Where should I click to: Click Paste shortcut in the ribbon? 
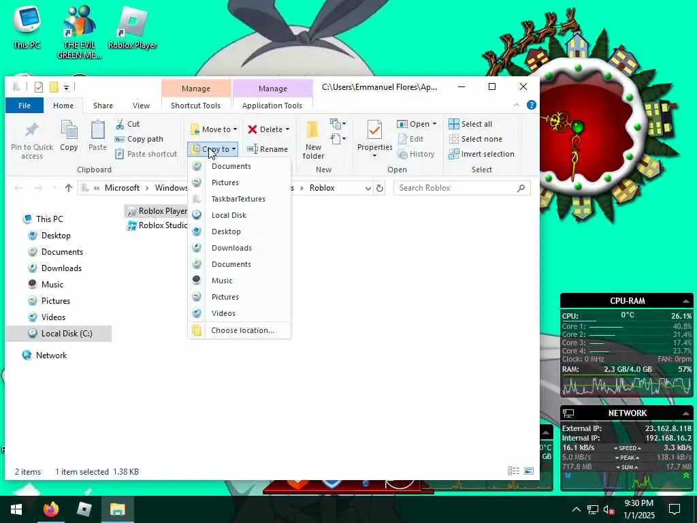point(146,154)
